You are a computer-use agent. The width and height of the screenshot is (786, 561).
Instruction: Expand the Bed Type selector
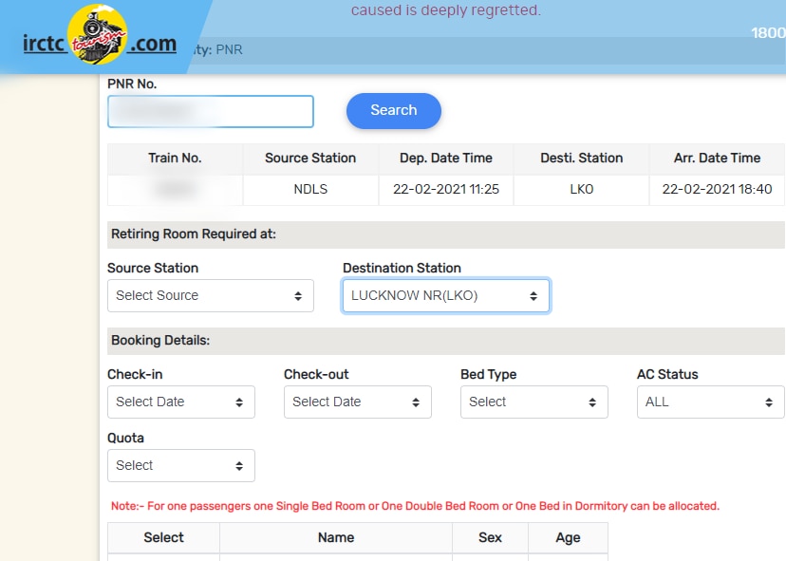533,402
